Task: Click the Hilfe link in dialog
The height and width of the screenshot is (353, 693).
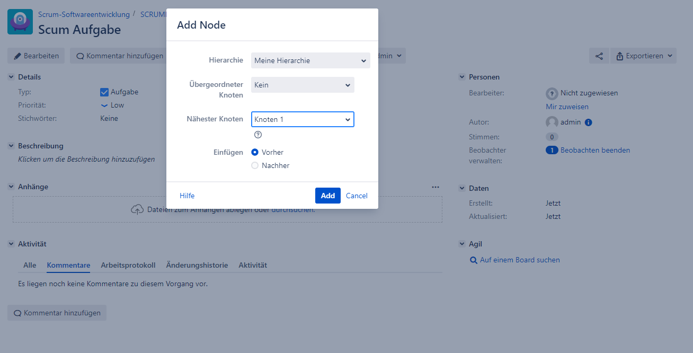Action: click(187, 196)
